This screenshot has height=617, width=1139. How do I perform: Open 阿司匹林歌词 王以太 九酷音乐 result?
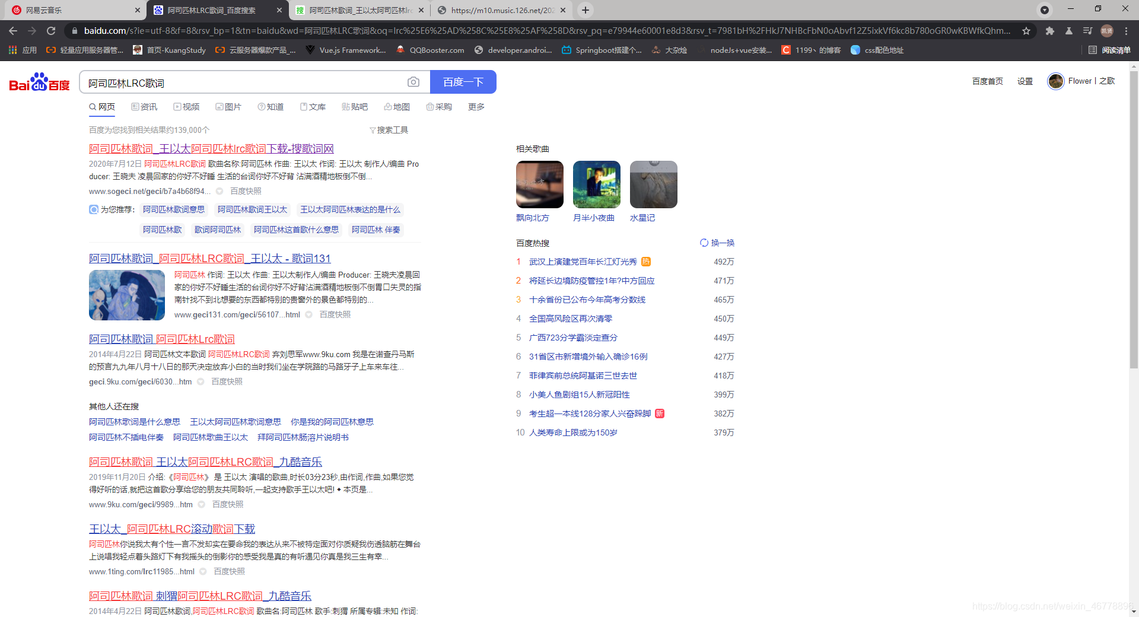(x=205, y=462)
